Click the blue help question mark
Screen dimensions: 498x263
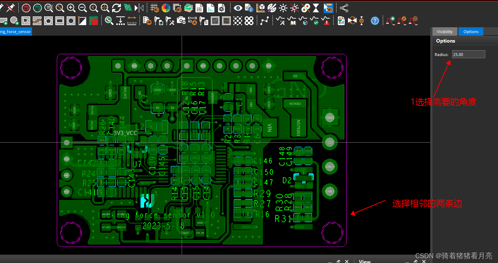point(375,21)
